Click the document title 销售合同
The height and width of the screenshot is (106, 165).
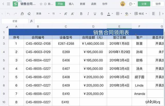click(28, 4)
